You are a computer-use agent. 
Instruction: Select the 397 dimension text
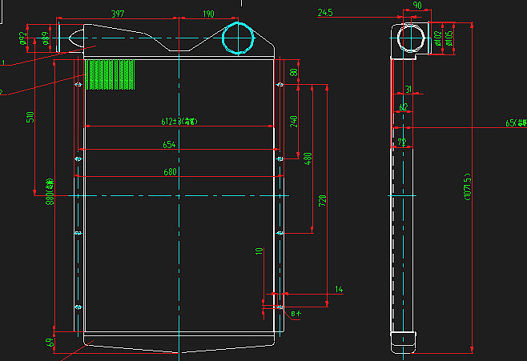[x=118, y=14]
